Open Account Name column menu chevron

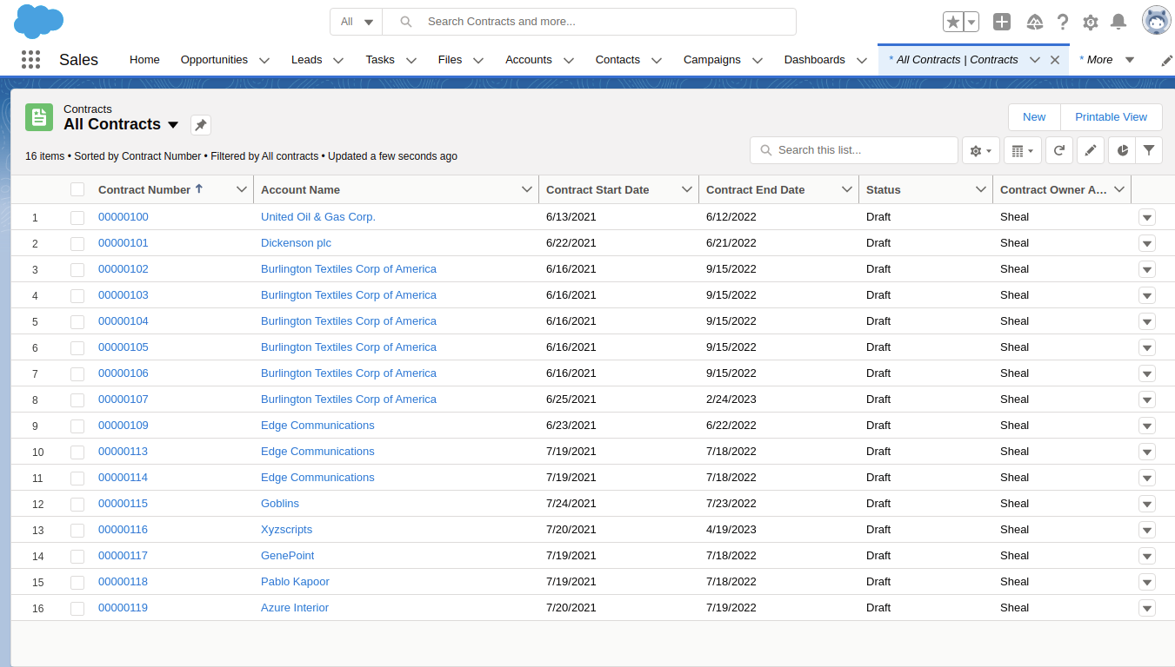pos(527,189)
